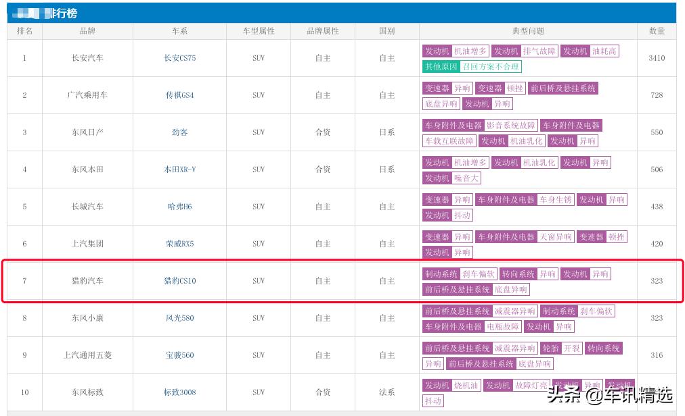Click 底盘异响 tag in 宝骏560 row
This screenshot has height=416, width=685.
(534, 364)
